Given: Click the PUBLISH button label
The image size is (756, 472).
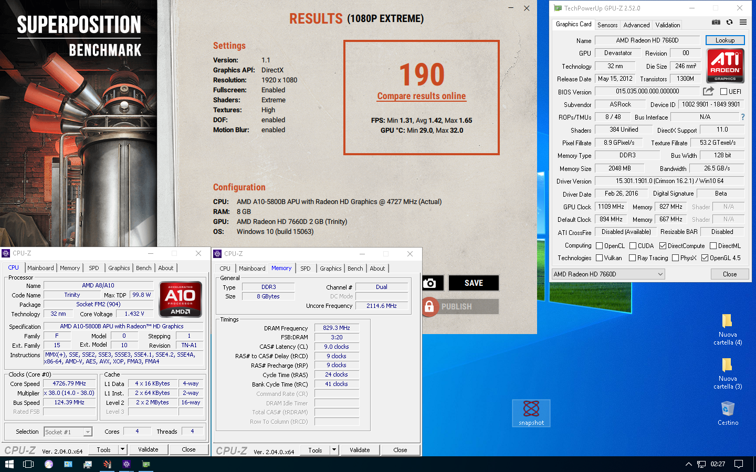Looking at the screenshot, I should tap(457, 307).
